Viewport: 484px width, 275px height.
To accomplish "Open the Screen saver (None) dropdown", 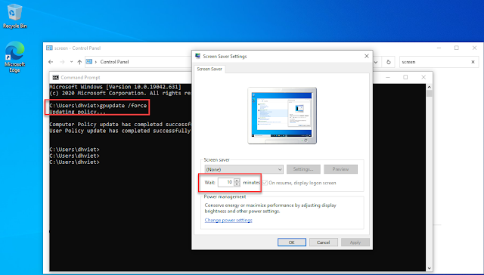I will tap(244, 169).
